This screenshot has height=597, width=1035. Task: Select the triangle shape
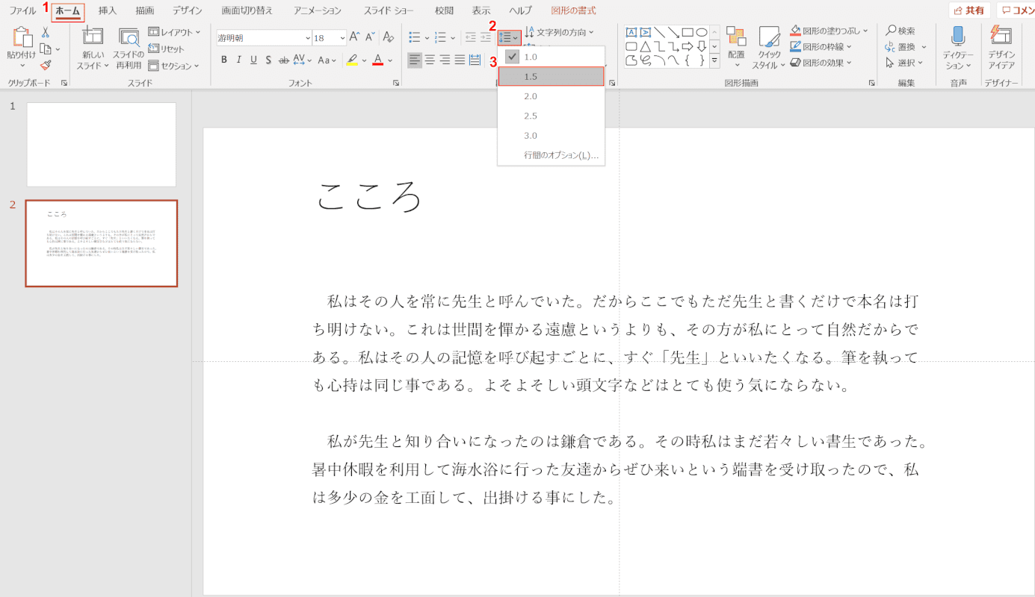pos(646,46)
